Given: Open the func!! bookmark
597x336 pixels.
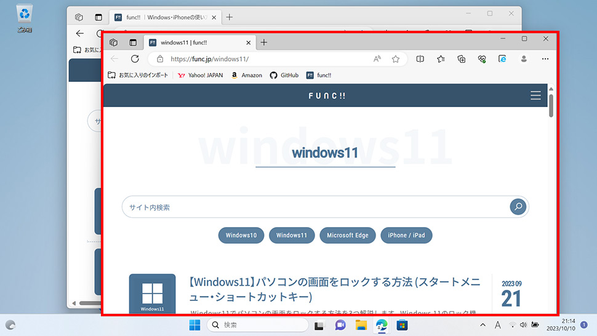Looking at the screenshot, I should coord(319,75).
